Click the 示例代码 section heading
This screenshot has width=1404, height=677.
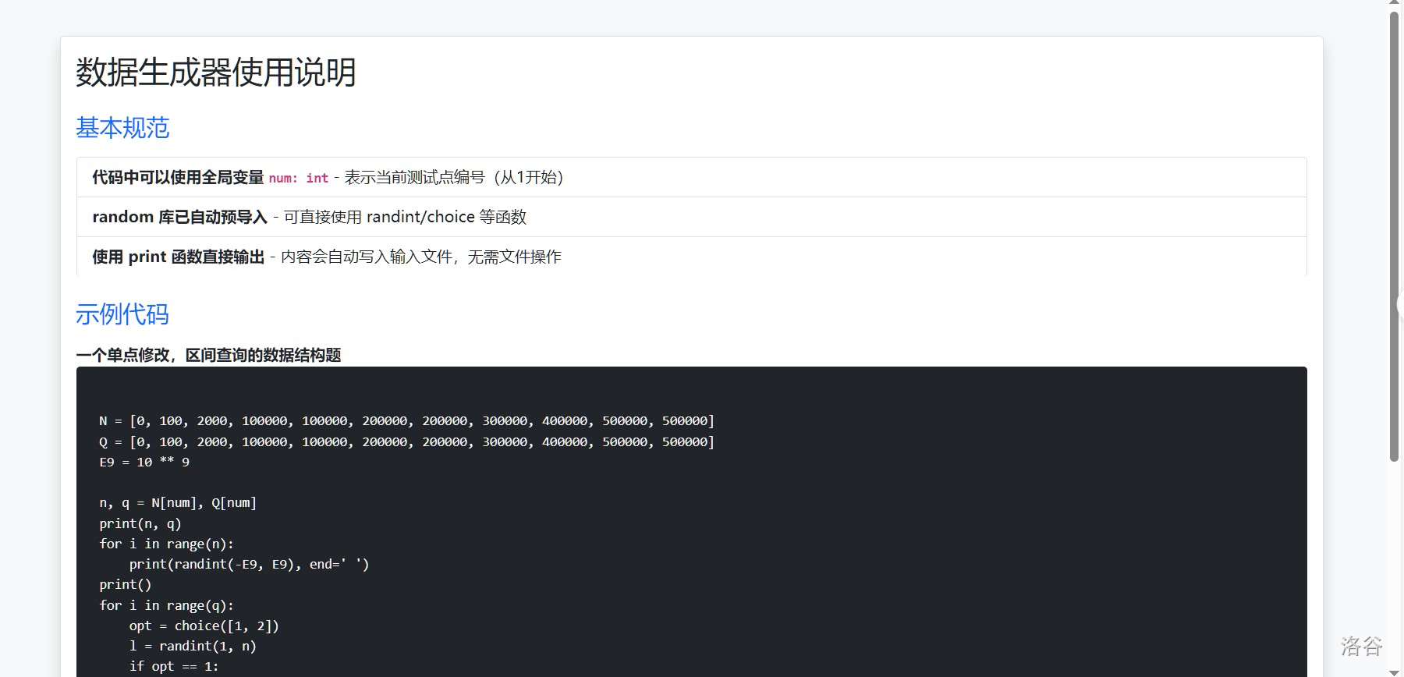pyautogui.click(x=122, y=314)
